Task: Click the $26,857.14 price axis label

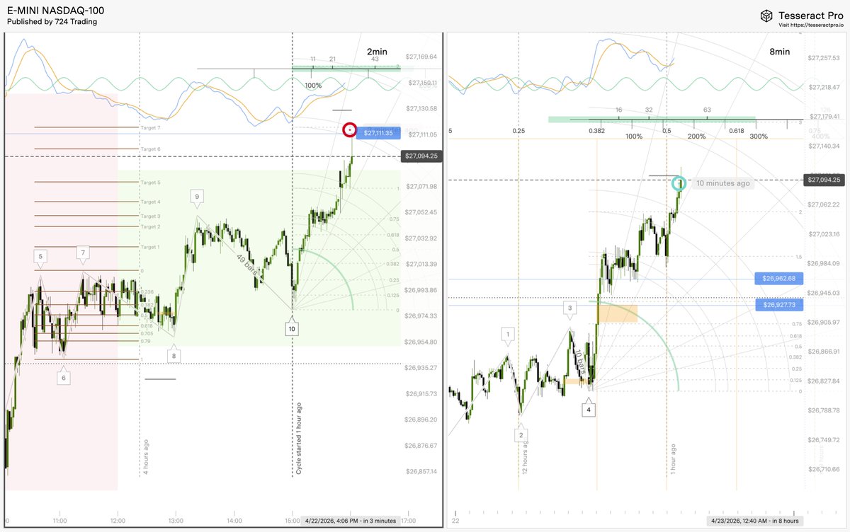Action: [421, 471]
